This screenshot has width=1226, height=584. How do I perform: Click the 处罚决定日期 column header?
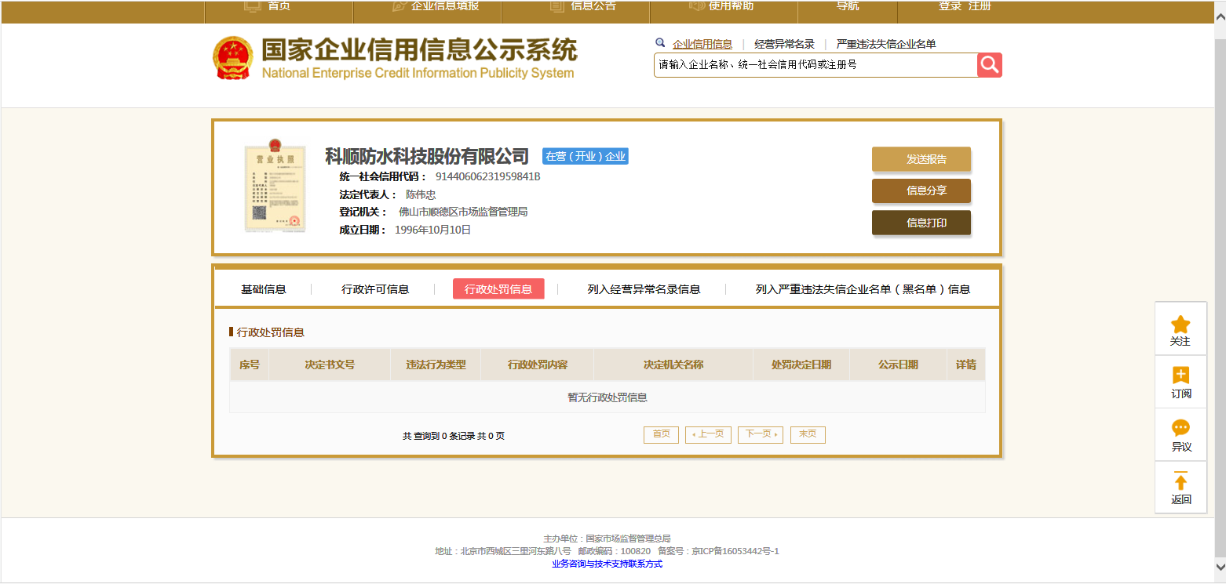[x=801, y=365]
